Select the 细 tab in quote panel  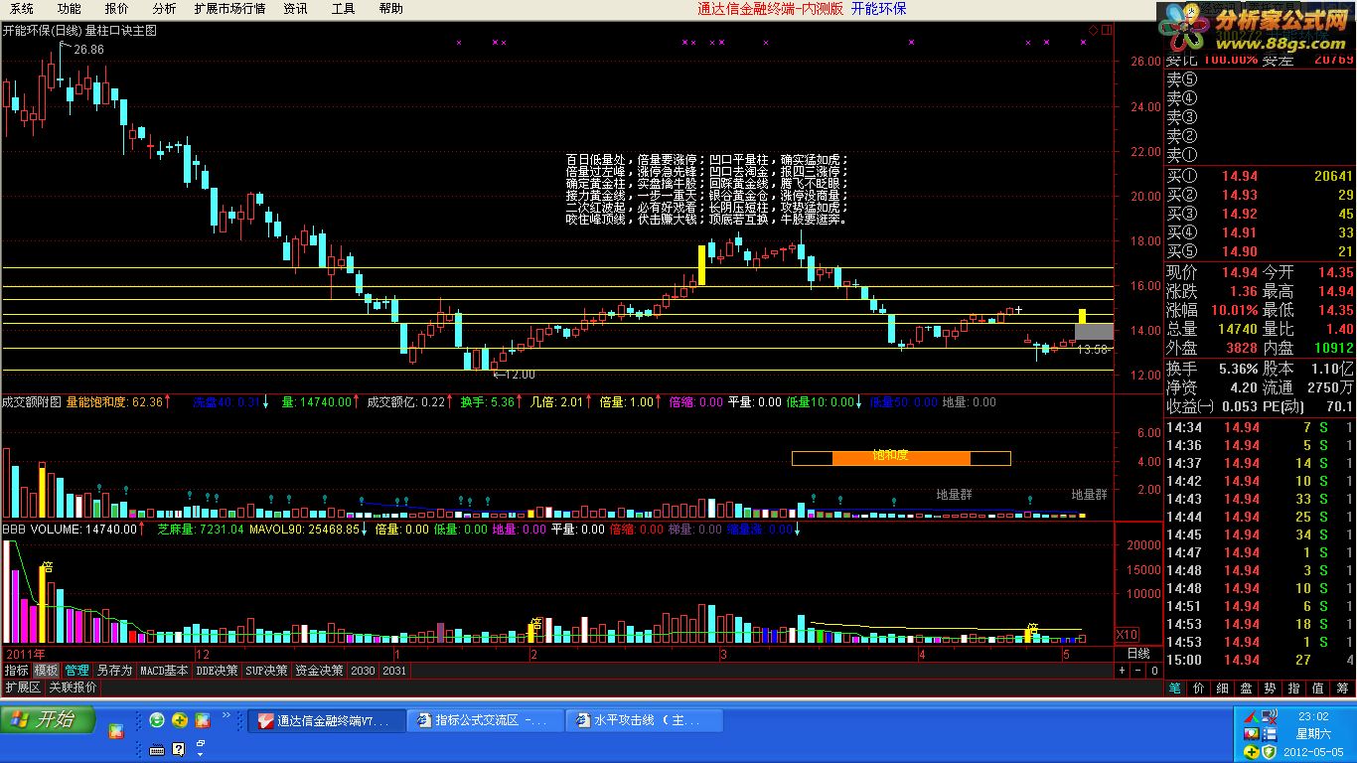(1223, 687)
